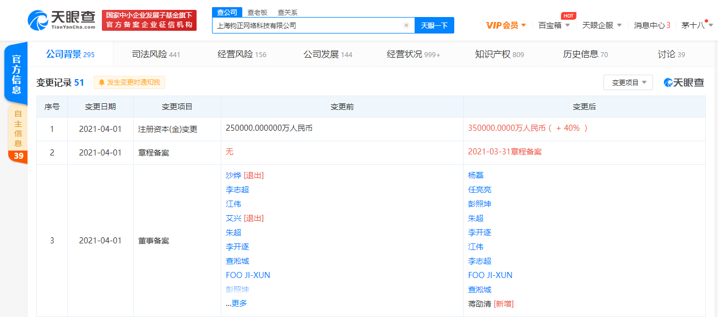Open the 知识产权 tab

click(499, 54)
